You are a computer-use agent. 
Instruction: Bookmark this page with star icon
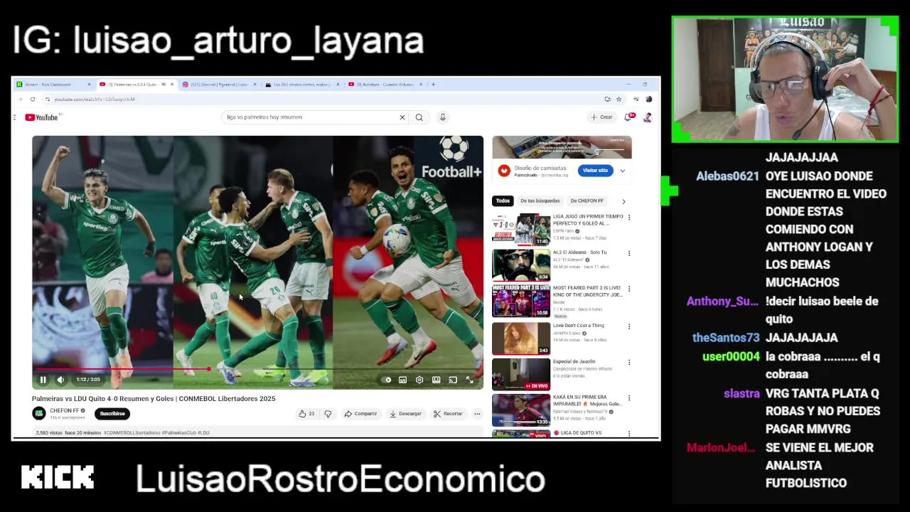click(x=619, y=100)
